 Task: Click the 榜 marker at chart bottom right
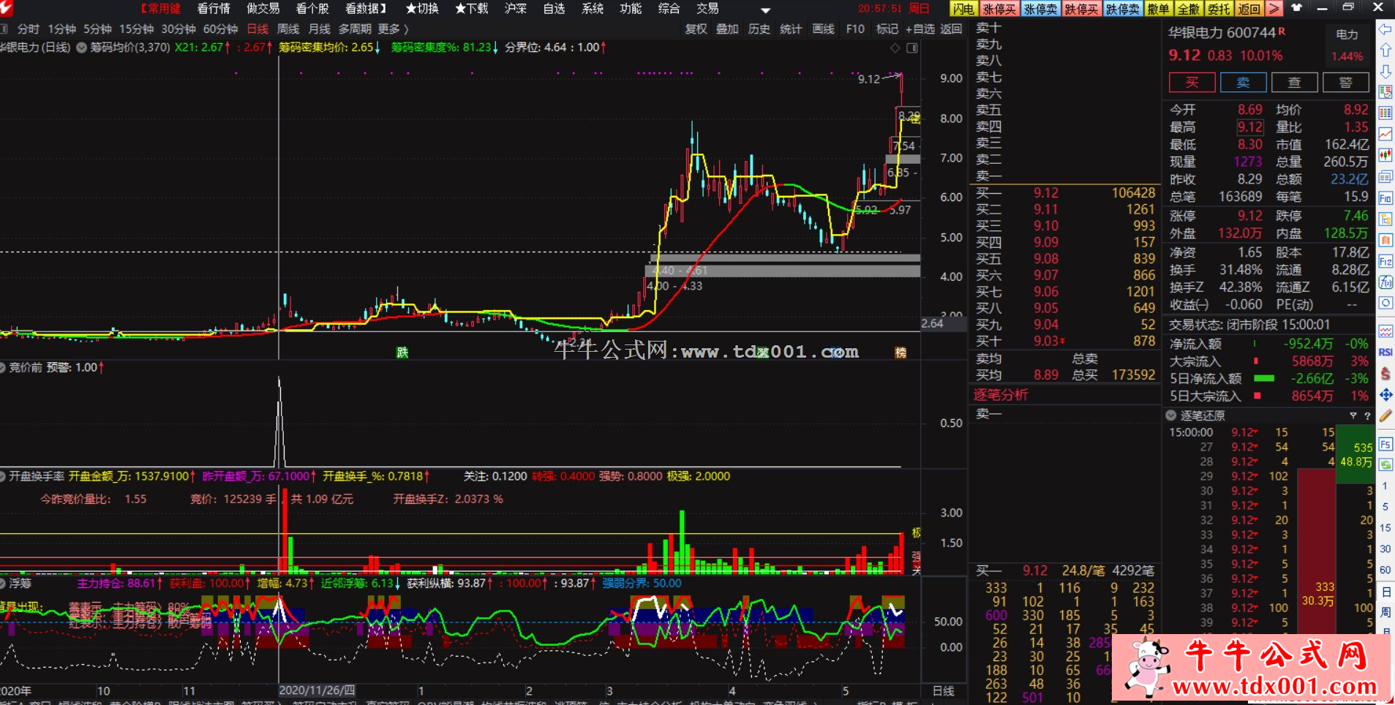tap(900, 352)
